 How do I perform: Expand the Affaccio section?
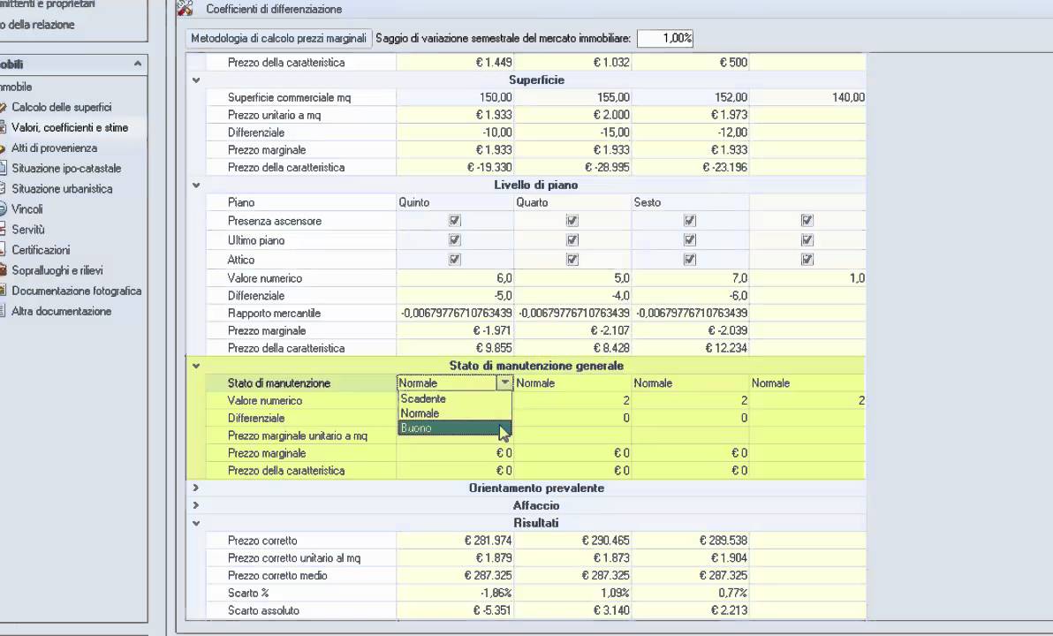196,506
